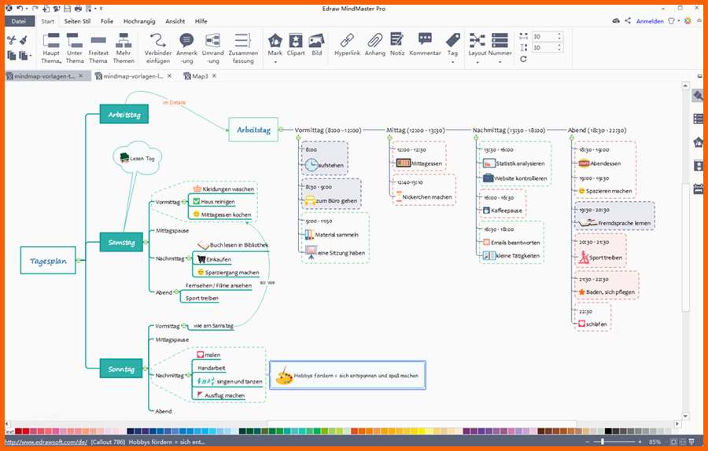Screen dimensions: 708x451
Task: Open the edrawsoft.com/de link in status bar
Action: click(x=46, y=442)
